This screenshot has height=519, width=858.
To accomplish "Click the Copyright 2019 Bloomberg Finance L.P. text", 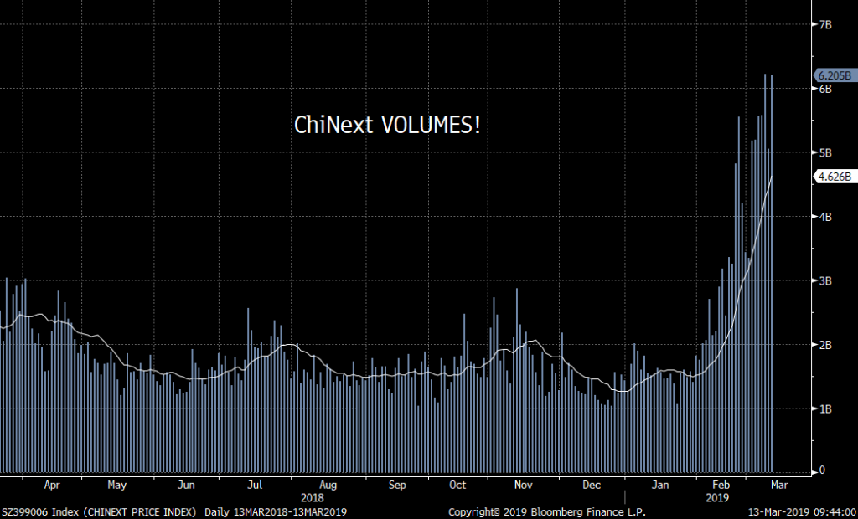I will coord(547,512).
